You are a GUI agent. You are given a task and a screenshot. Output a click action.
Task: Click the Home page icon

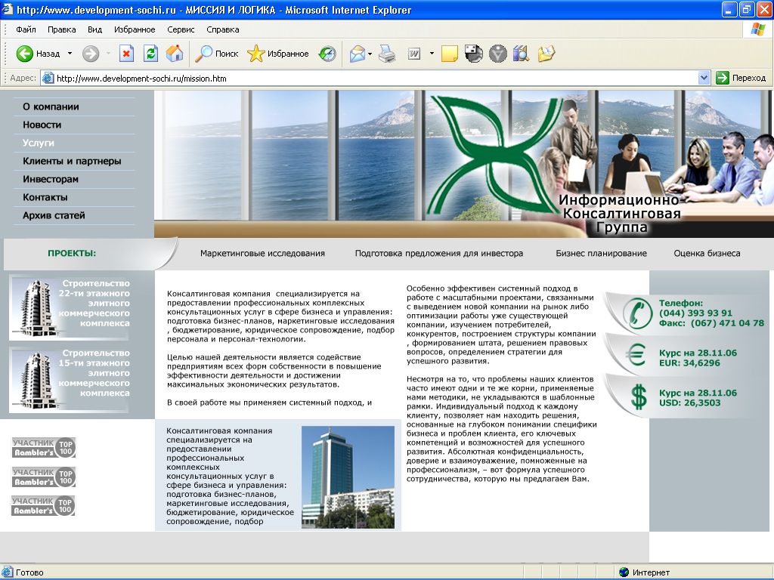[173, 54]
